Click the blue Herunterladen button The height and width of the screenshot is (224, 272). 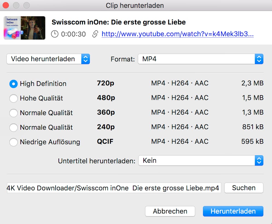click(x=233, y=211)
